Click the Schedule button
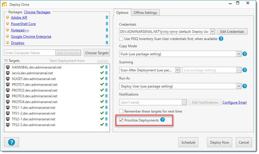Image resolution: width=259 pixels, height=154 pixels. click(188, 142)
